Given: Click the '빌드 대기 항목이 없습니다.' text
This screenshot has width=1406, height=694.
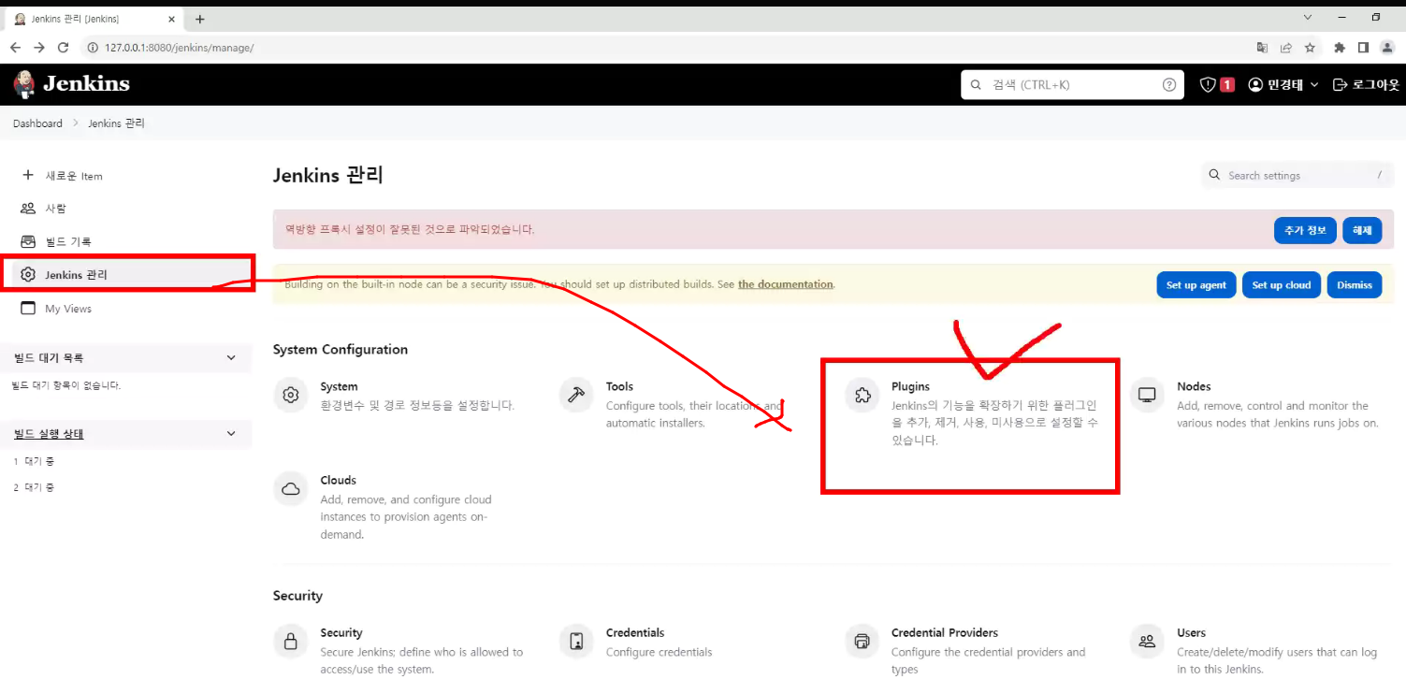Looking at the screenshot, I should [66, 385].
